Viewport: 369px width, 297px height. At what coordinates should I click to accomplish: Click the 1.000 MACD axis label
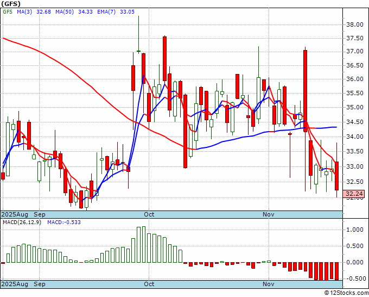pyautogui.click(x=356, y=230)
